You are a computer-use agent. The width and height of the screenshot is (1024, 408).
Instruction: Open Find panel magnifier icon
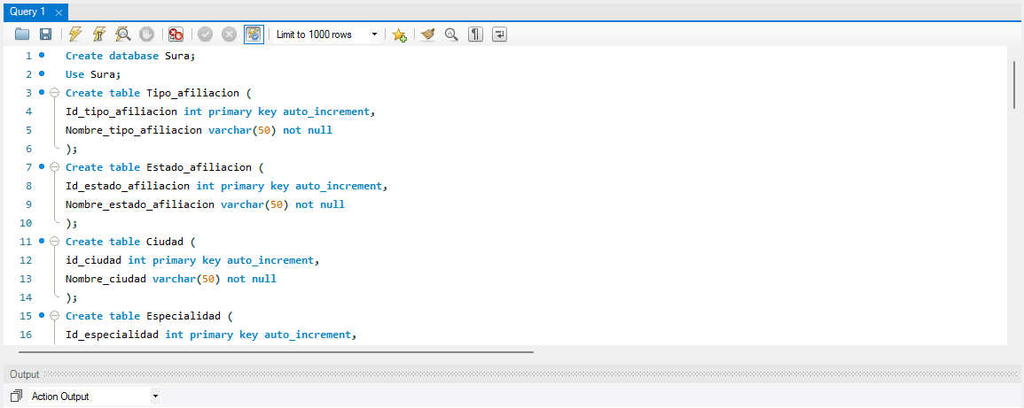(x=451, y=35)
